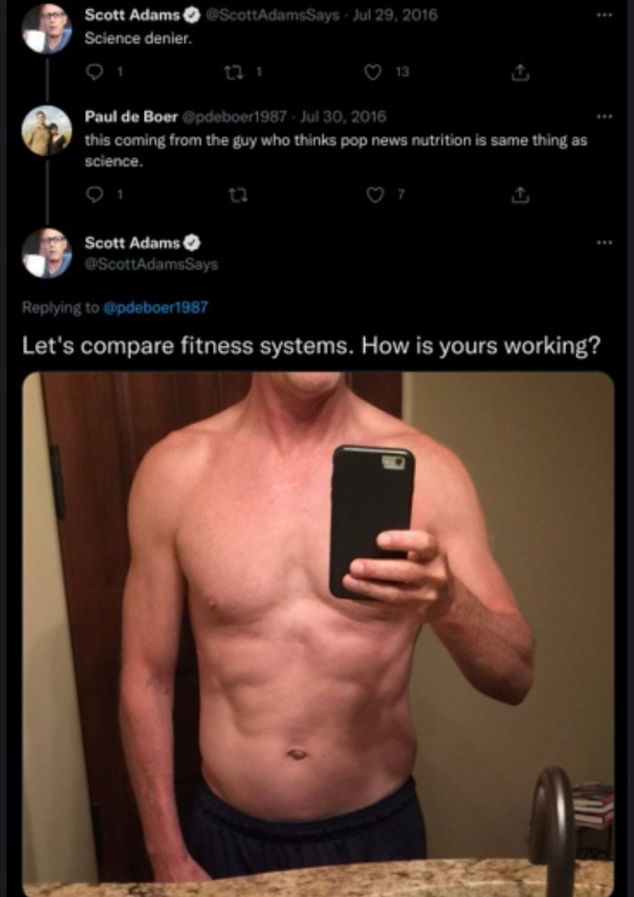Share the "Science denier" tweet
Screen dimensions: 634x897
pos(519,72)
